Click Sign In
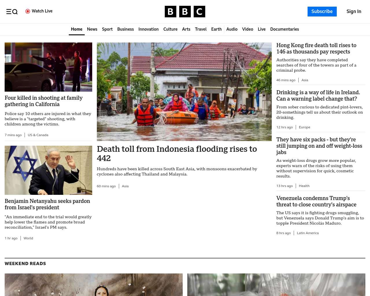The width and height of the screenshot is (370, 296). [354, 12]
